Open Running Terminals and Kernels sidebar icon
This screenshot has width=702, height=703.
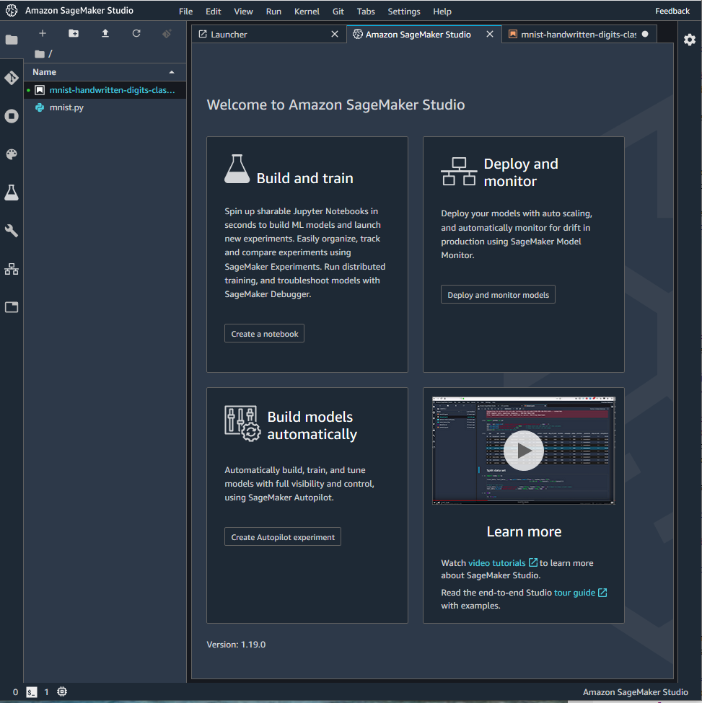[12, 116]
